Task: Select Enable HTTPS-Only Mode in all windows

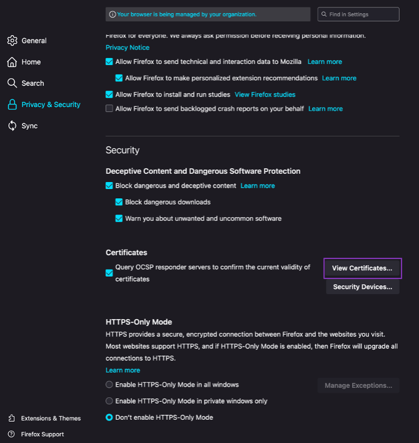Action: (x=109, y=385)
